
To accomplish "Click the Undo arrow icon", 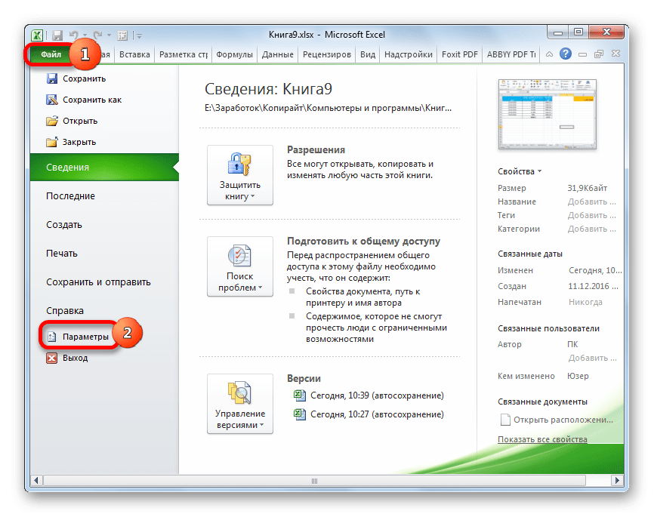I will click(74, 35).
